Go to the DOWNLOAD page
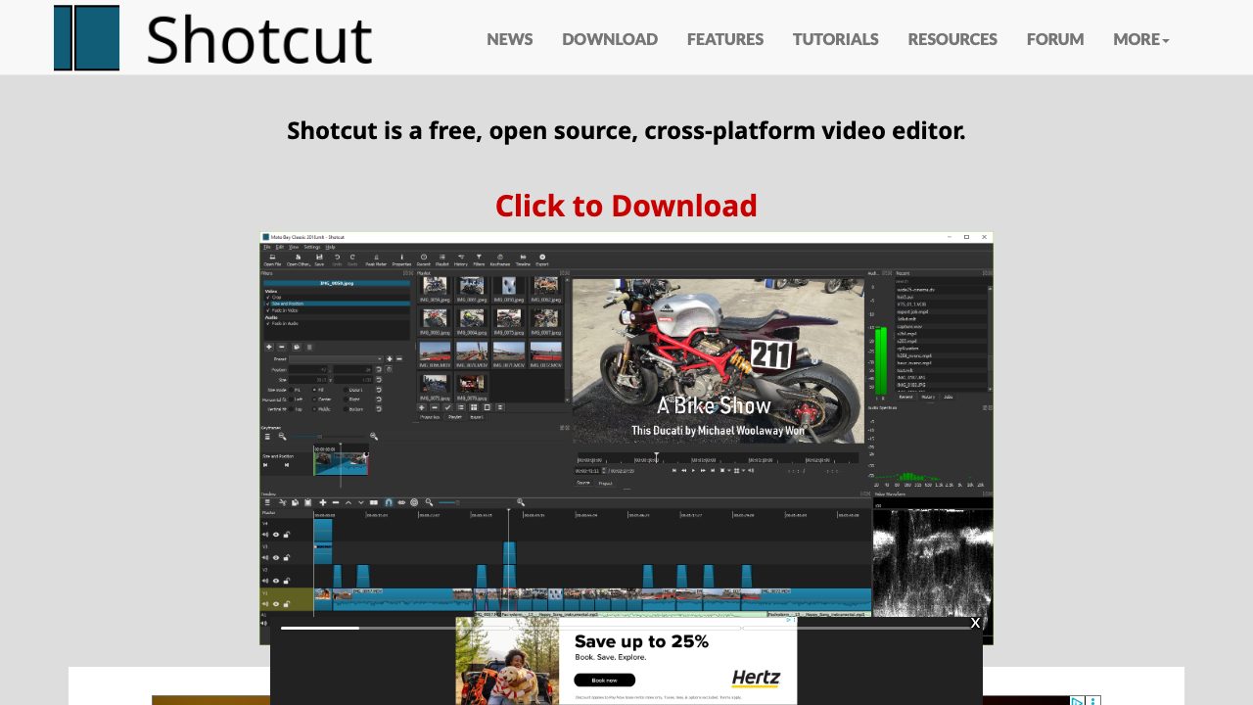The width and height of the screenshot is (1253, 705). [x=610, y=39]
